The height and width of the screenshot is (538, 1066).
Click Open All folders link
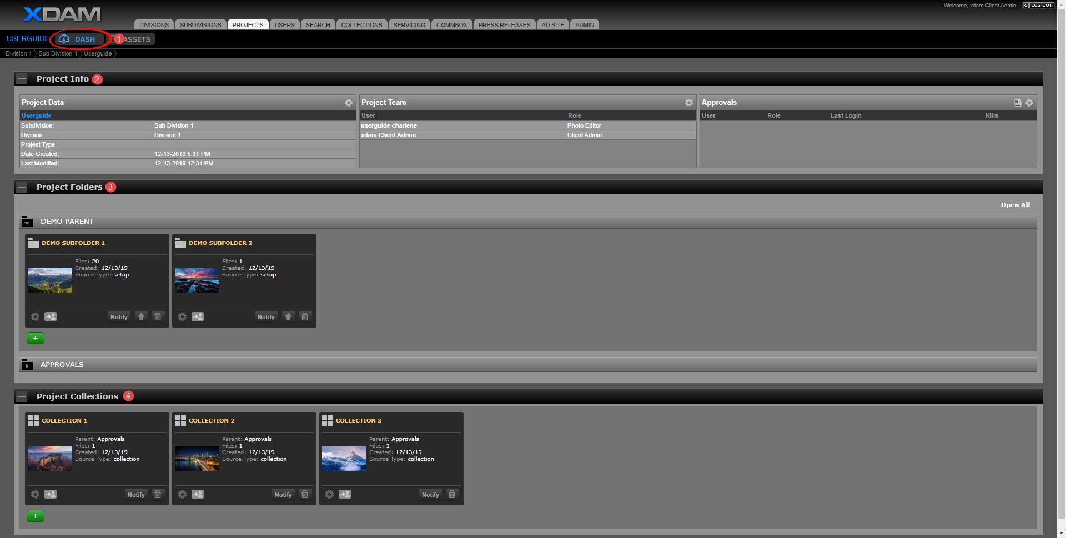(1015, 205)
